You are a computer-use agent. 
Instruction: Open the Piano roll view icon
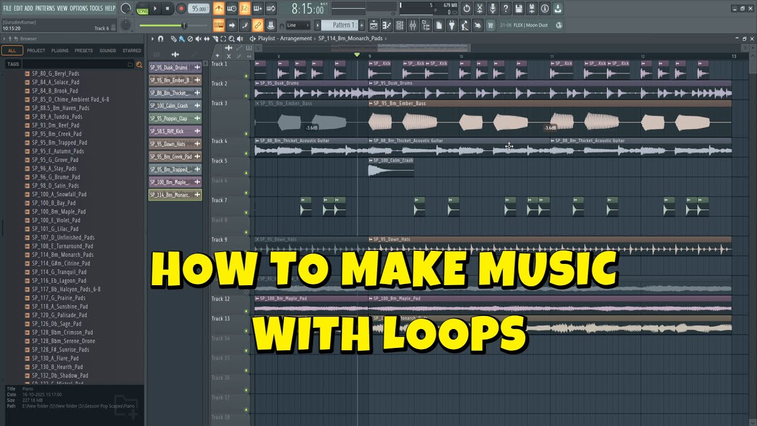(x=387, y=25)
